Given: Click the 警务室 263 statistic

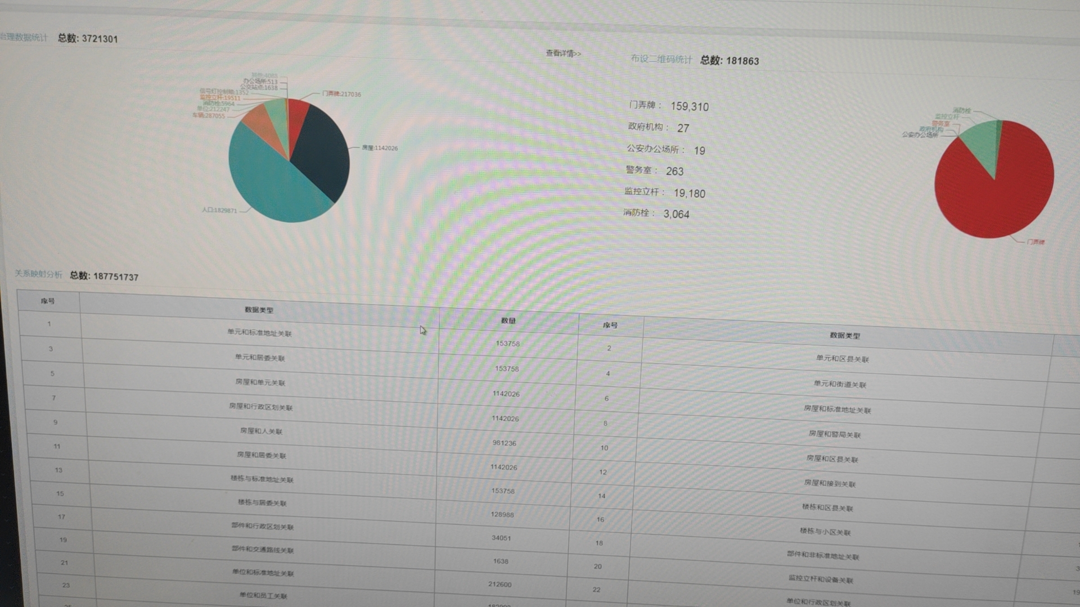Looking at the screenshot, I should pyautogui.click(x=655, y=171).
